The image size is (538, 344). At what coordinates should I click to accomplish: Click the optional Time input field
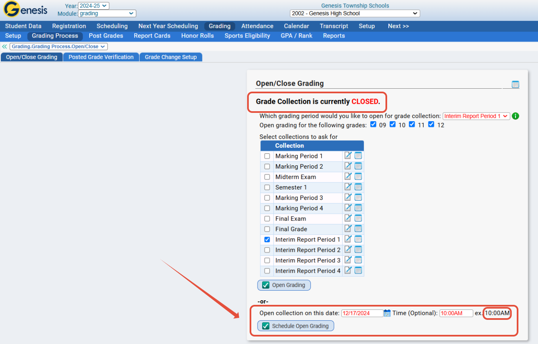click(456, 313)
